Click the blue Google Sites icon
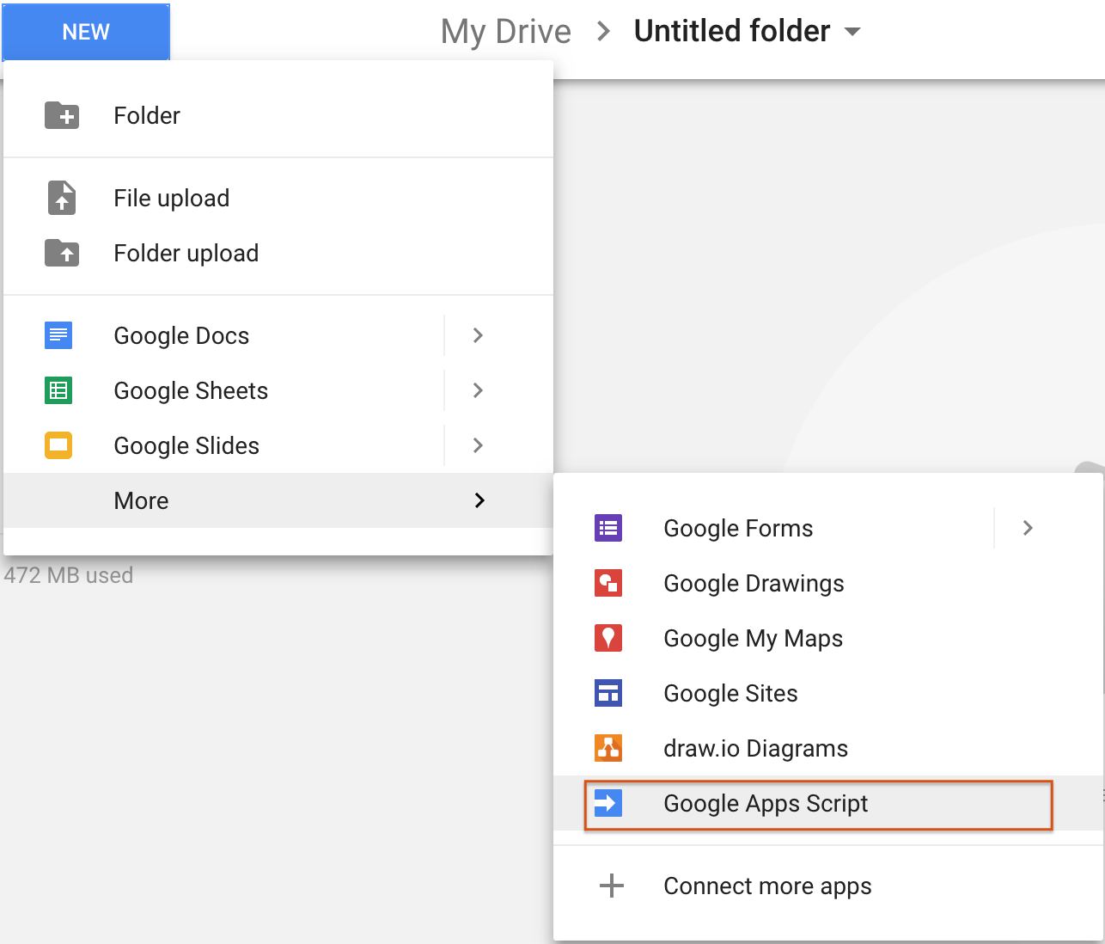This screenshot has width=1105, height=944. coord(608,693)
